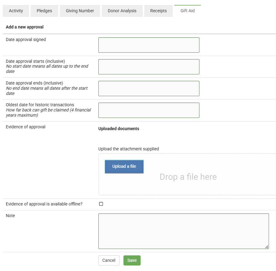Click the 'Add a new approval' heading
Viewport: 276px width, 271px height.
pyautogui.click(x=25, y=27)
